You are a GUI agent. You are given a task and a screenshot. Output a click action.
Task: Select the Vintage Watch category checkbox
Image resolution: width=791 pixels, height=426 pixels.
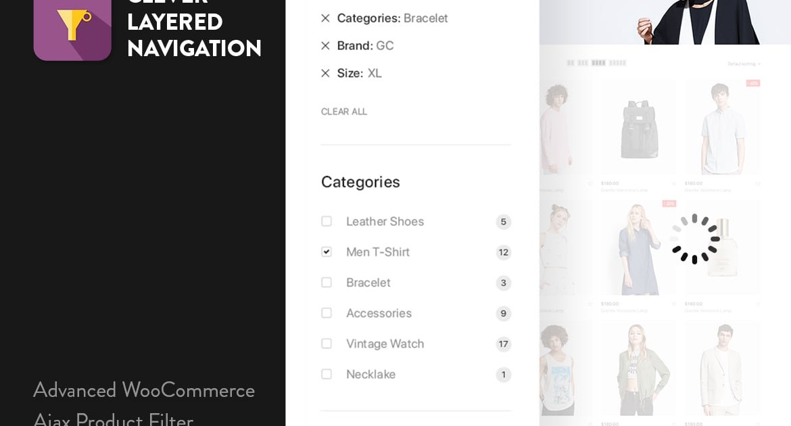click(327, 344)
